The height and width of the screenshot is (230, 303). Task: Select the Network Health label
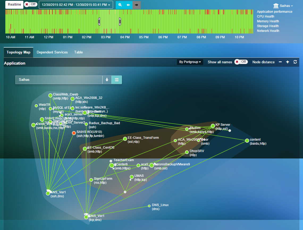pyautogui.click(x=268, y=31)
